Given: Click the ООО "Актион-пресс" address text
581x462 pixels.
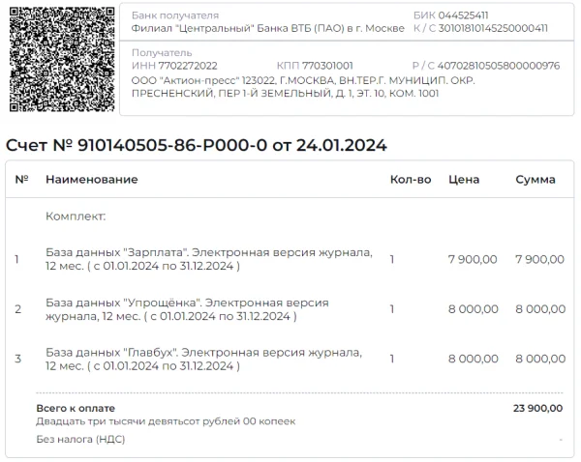Looking at the screenshot, I should pos(302,87).
